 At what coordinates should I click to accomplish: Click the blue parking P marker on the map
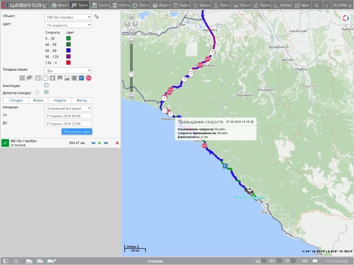[x=225, y=166]
